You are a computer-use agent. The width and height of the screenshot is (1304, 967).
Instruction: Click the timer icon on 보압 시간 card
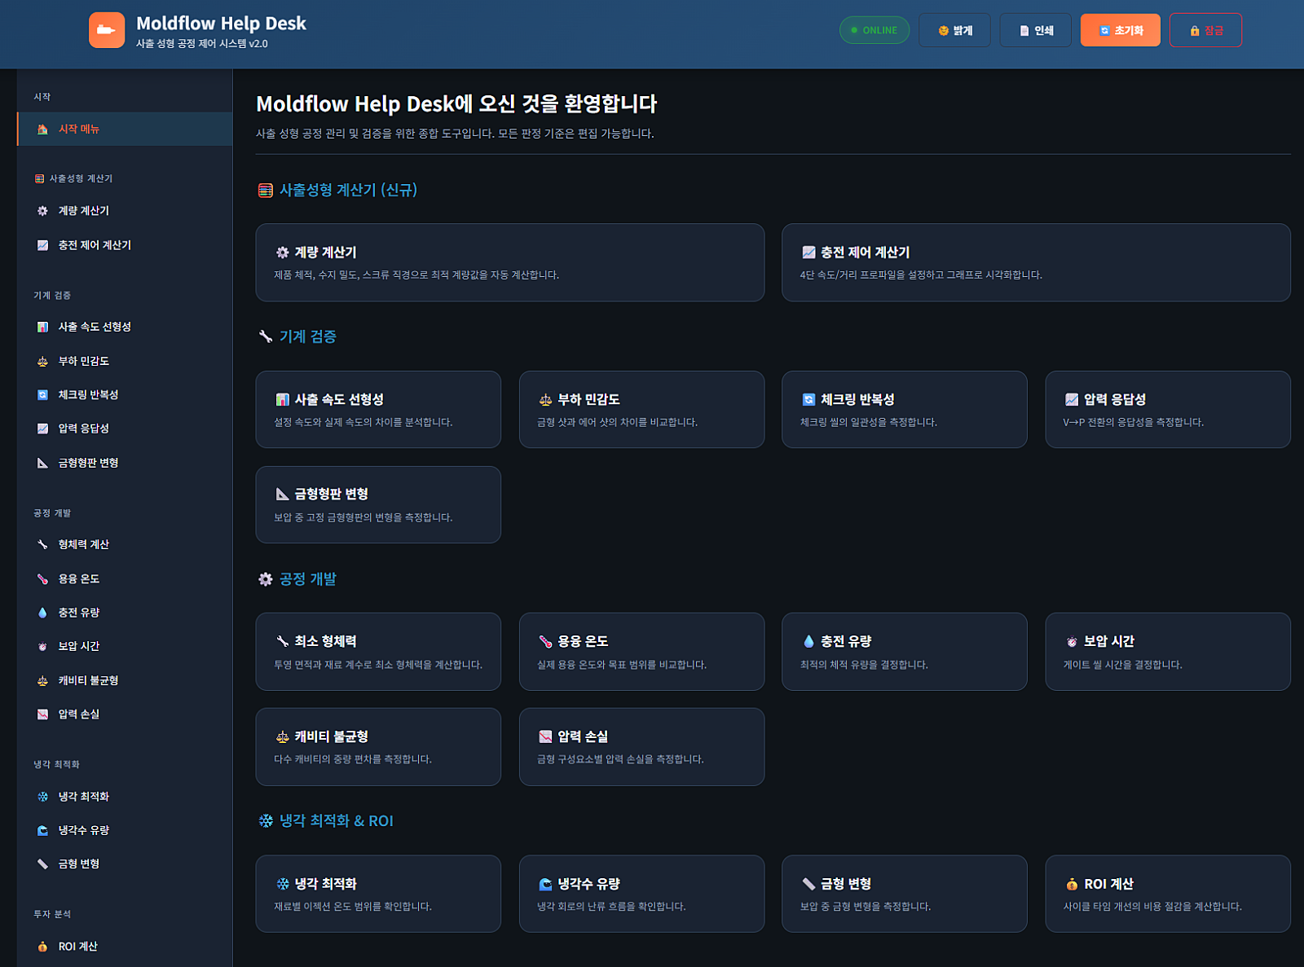(x=1072, y=641)
